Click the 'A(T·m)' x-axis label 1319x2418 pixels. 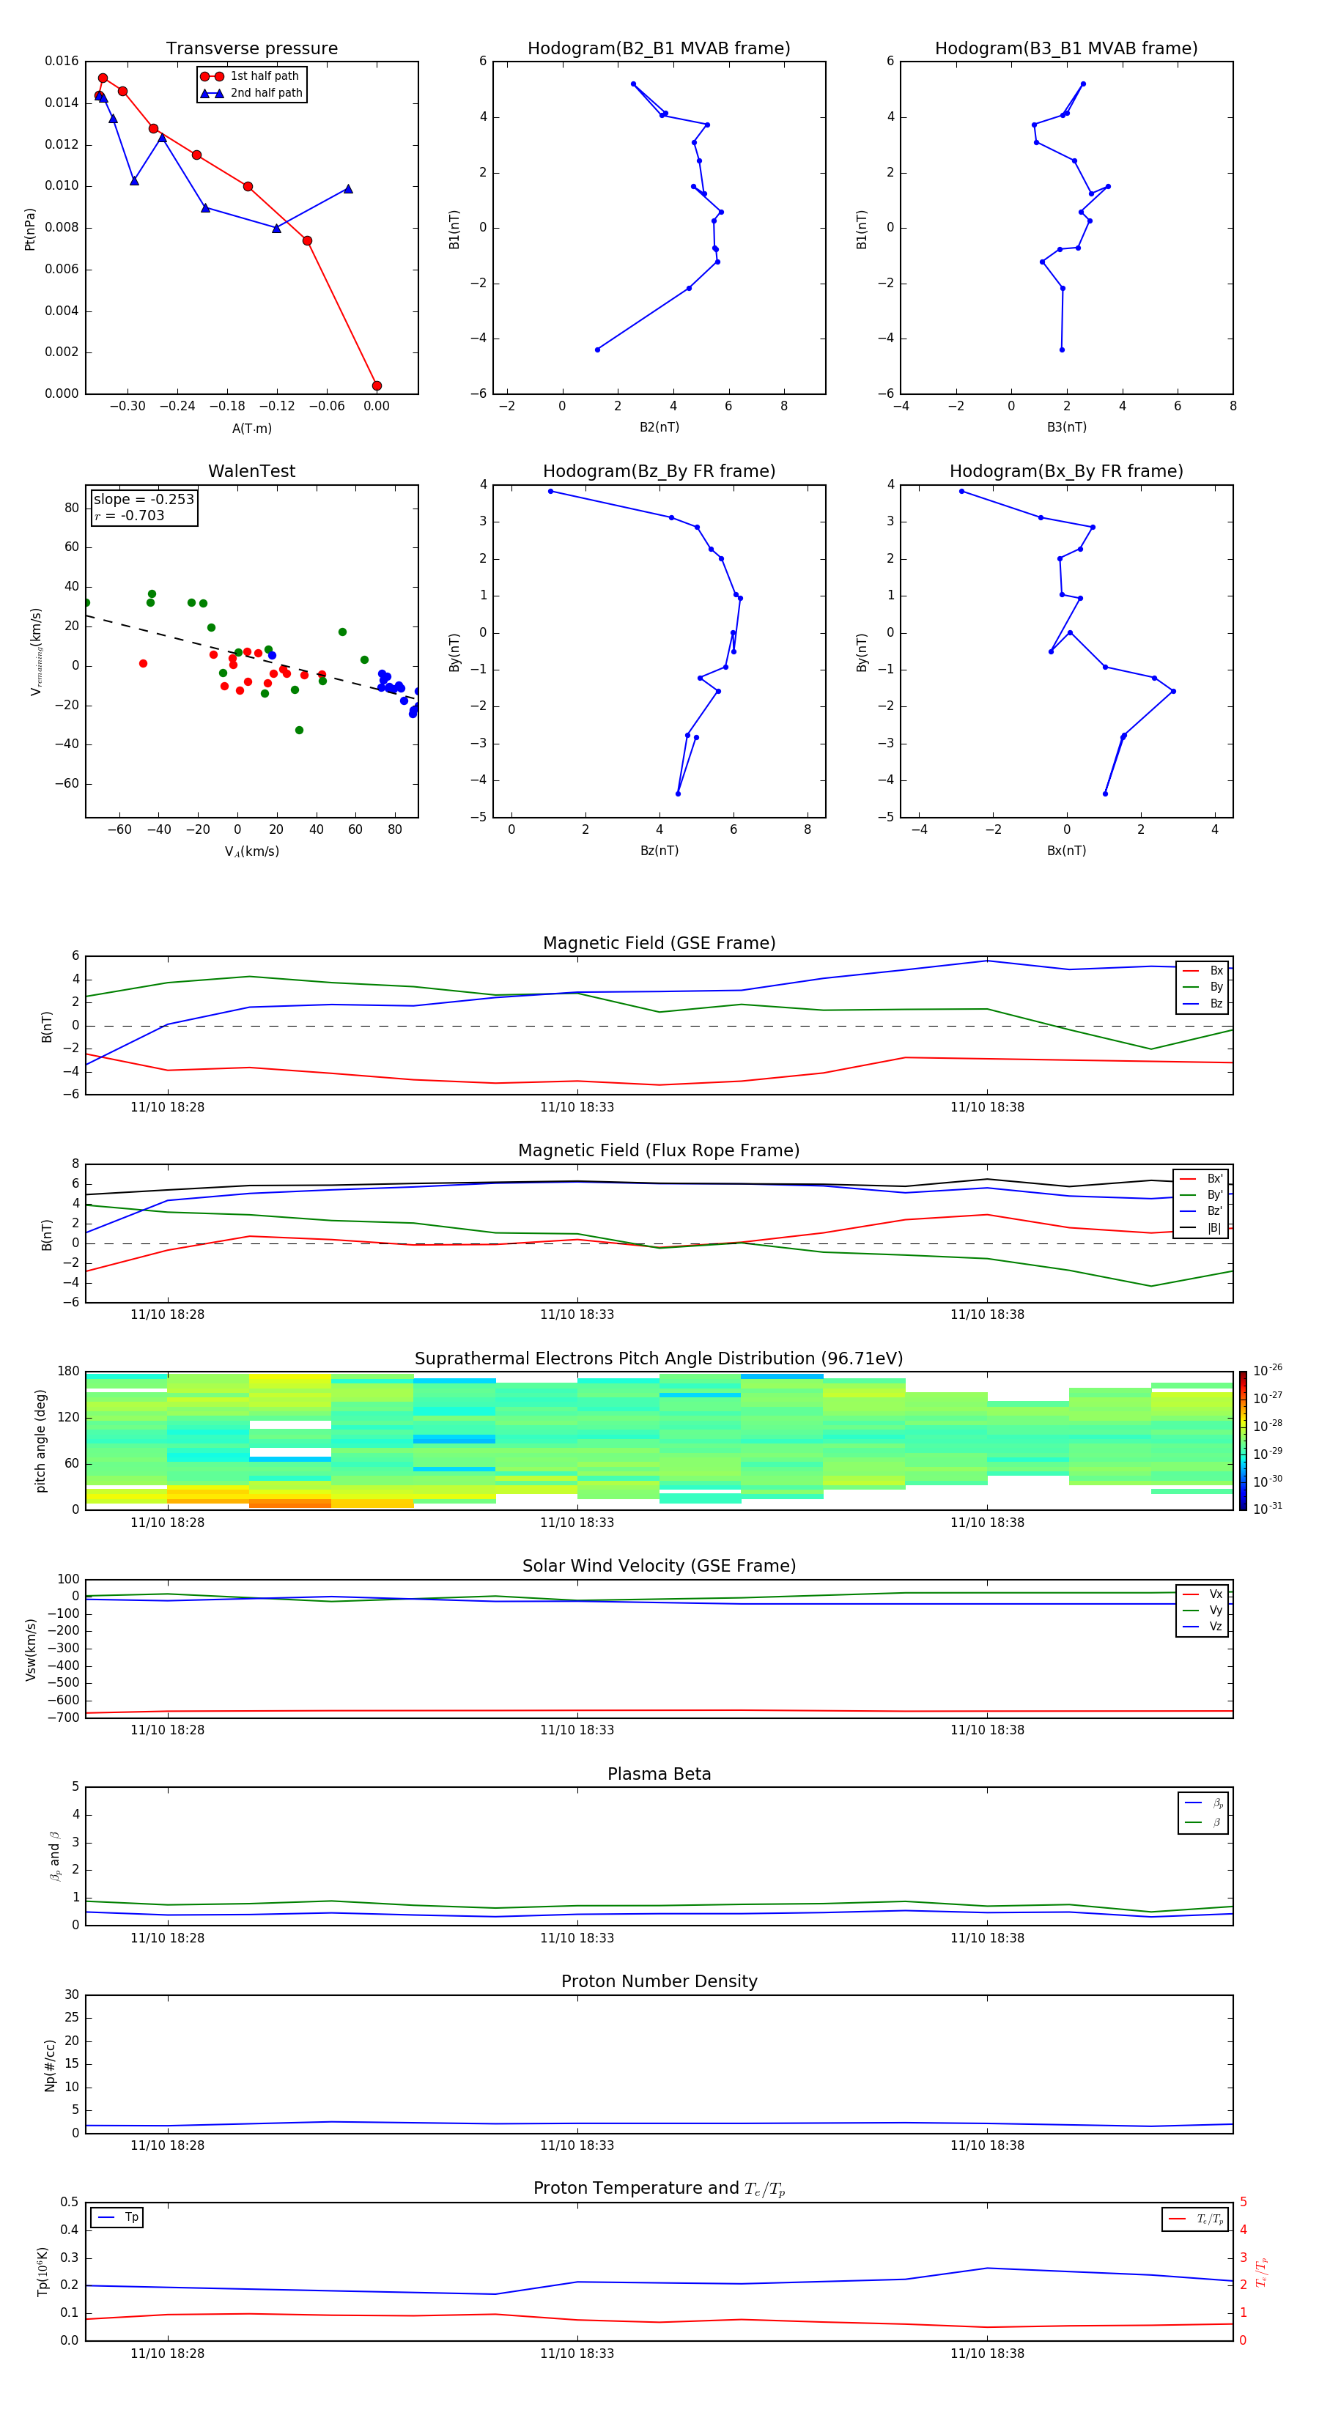[x=251, y=429]
